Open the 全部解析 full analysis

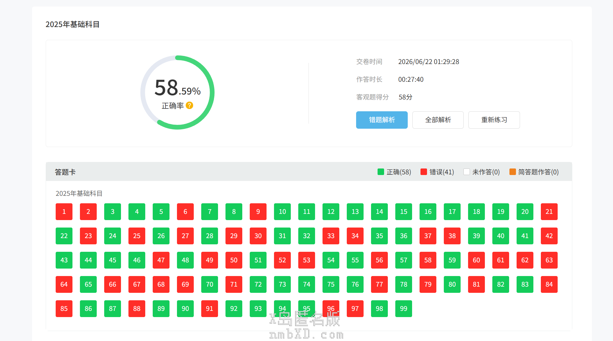(x=438, y=120)
